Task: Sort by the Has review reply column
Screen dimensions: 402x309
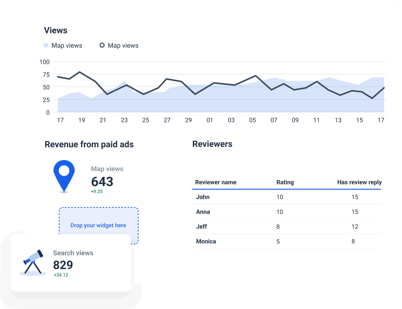Action: pyautogui.click(x=359, y=182)
